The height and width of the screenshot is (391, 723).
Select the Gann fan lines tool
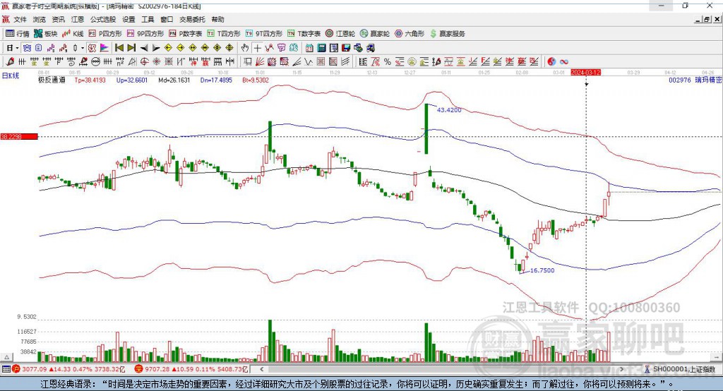click(x=260, y=61)
